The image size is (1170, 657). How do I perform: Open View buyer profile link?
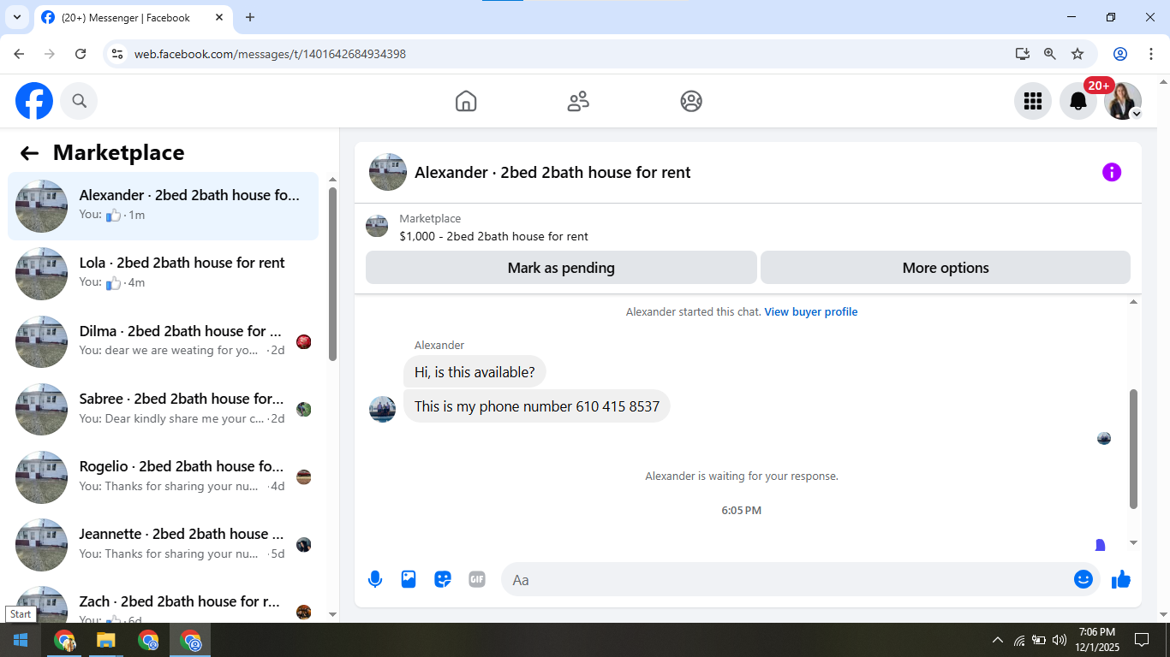(810, 312)
